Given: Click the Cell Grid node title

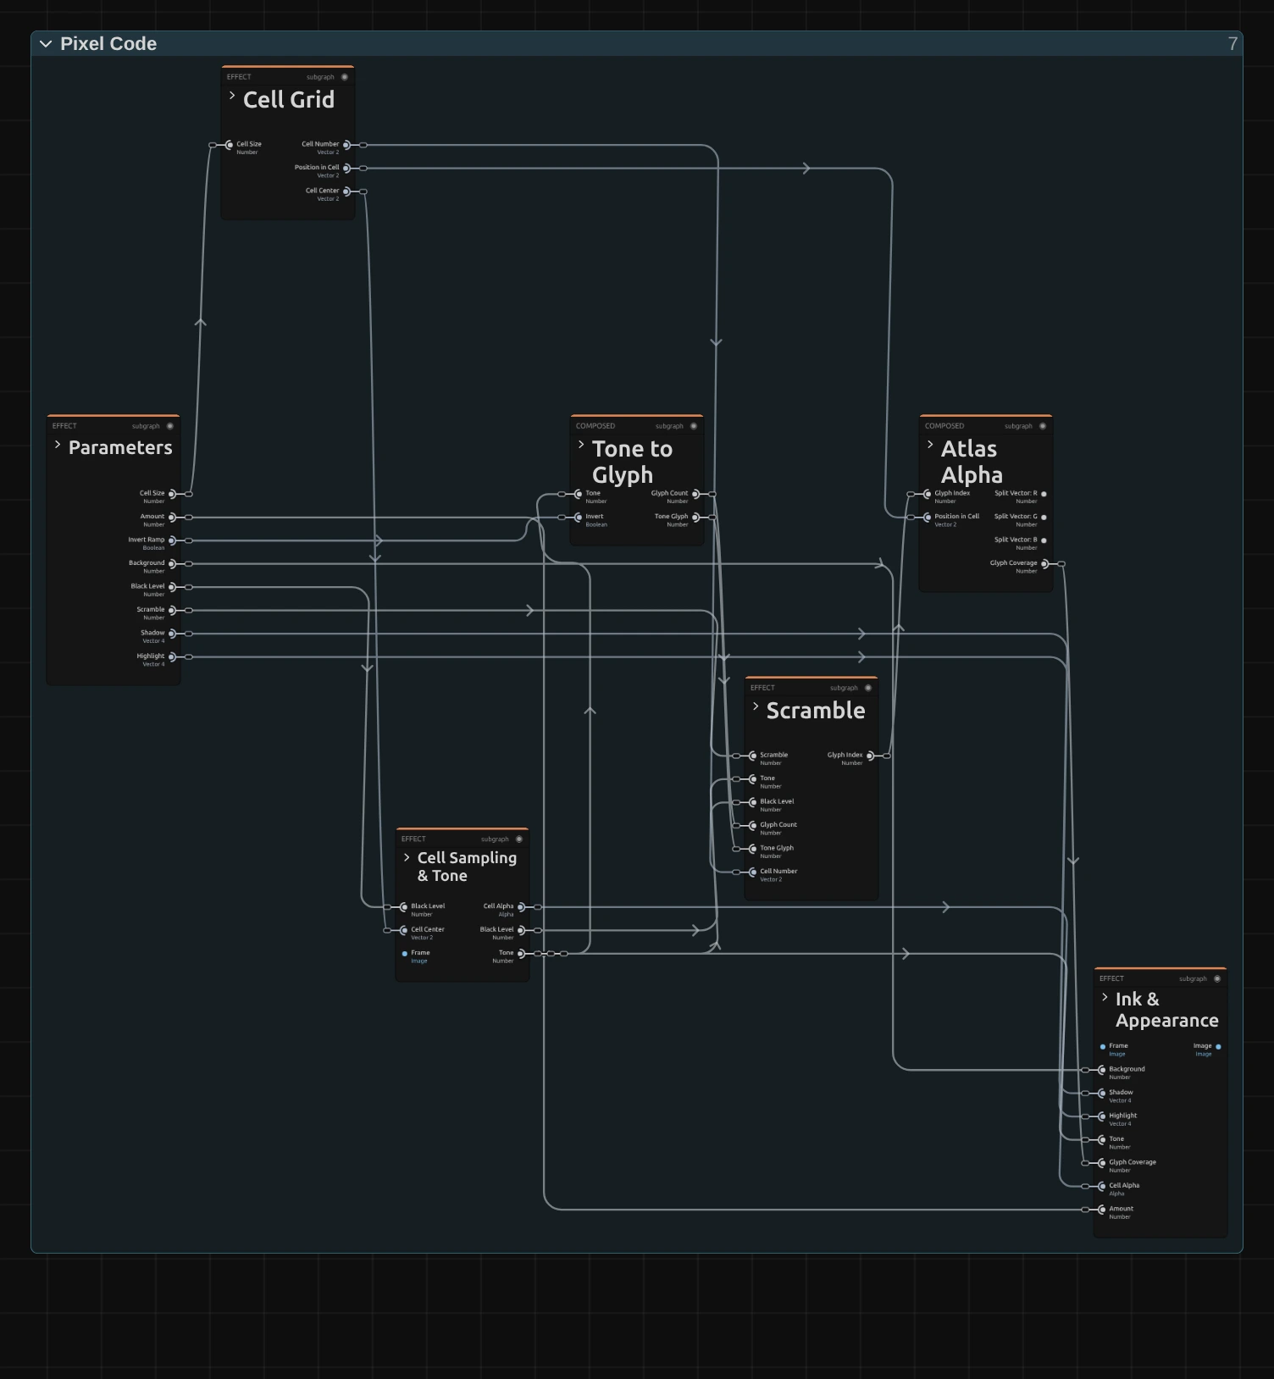Looking at the screenshot, I should point(289,100).
